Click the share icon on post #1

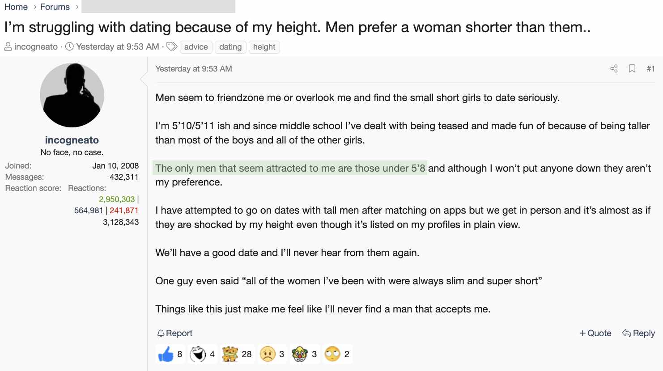pyautogui.click(x=614, y=68)
